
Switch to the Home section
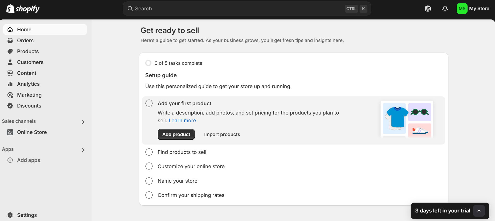point(24,30)
